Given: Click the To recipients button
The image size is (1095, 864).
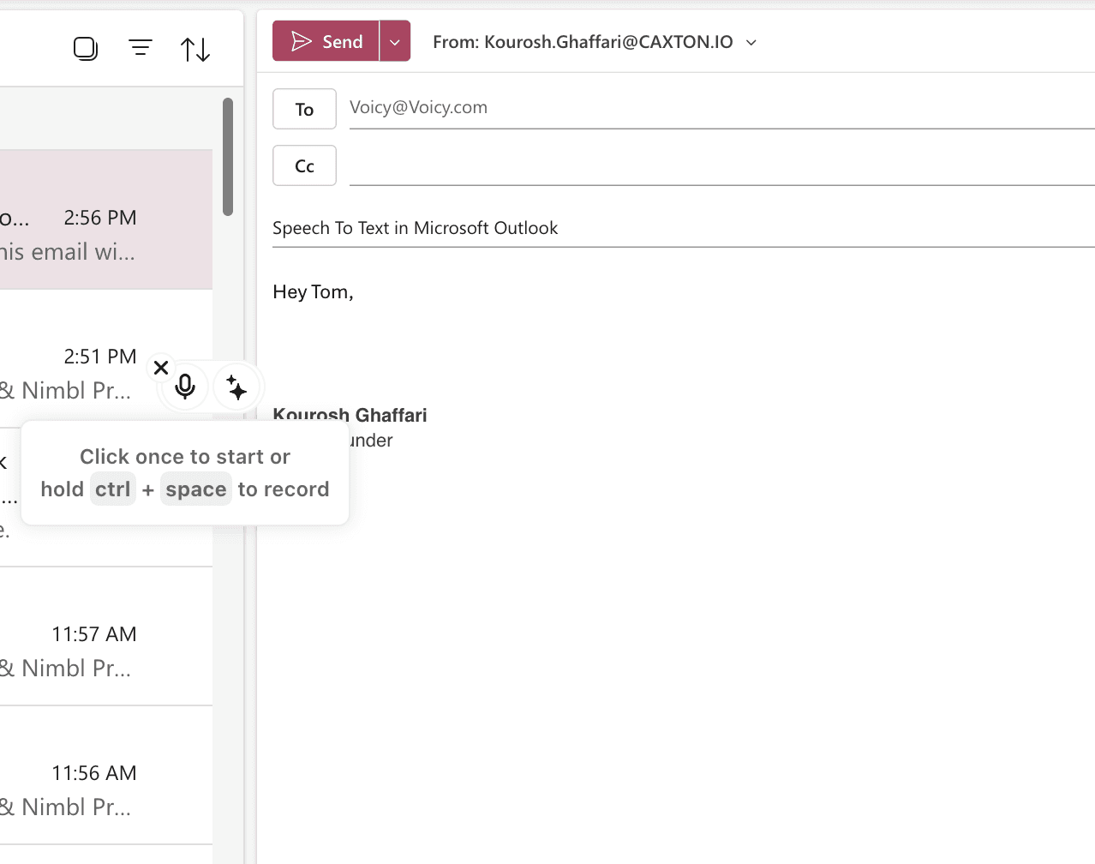Looking at the screenshot, I should pyautogui.click(x=304, y=109).
